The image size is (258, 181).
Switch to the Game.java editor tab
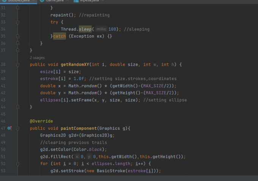(x=55, y=1)
